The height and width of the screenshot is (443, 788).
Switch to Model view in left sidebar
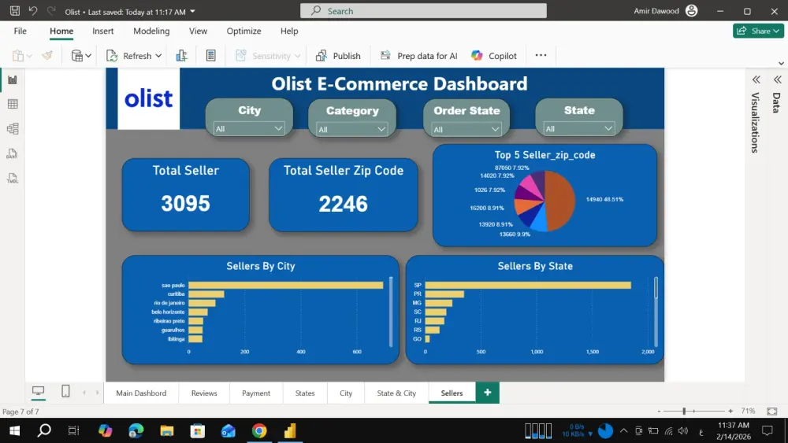pyautogui.click(x=13, y=129)
